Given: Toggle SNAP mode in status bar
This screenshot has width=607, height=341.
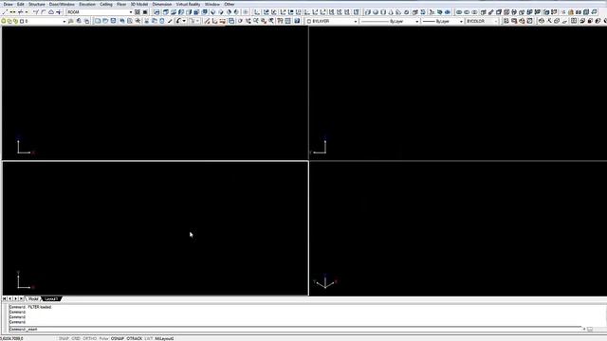Looking at the screenshot, I should point(64,339).
